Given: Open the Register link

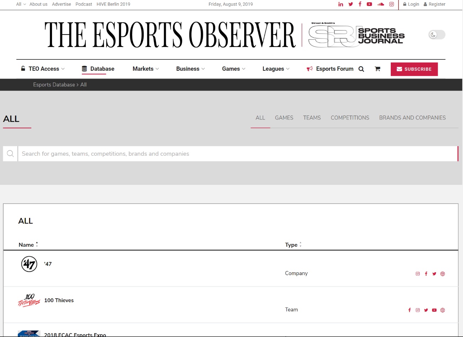Looking at the screenshot, I should click(x=434, y=4).
